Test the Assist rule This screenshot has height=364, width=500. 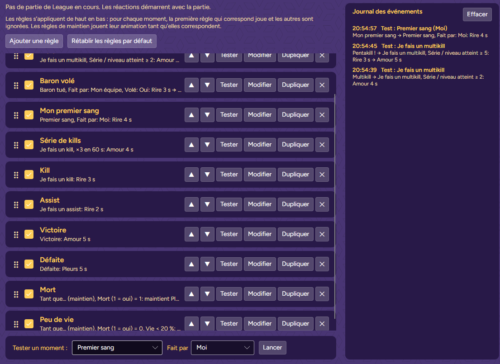[229, 204]
